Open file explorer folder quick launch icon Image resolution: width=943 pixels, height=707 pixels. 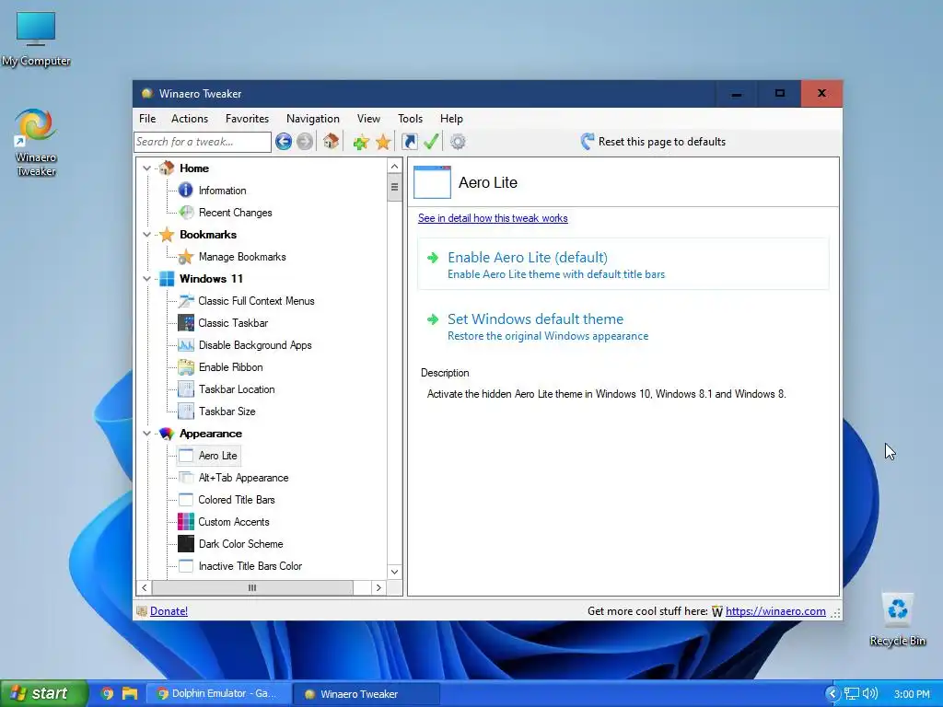coord(130,694)
